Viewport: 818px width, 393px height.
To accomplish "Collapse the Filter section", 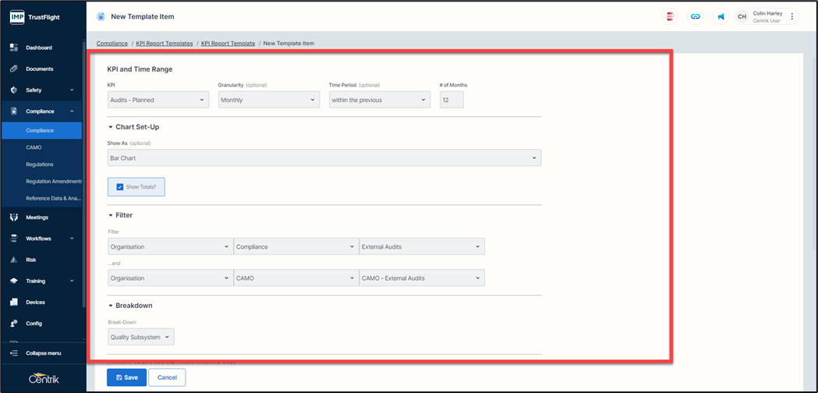I will [x=111, y=215].
